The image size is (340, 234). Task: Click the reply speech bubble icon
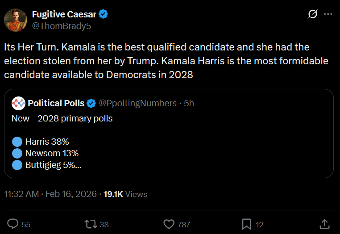14,224
